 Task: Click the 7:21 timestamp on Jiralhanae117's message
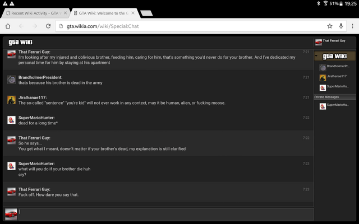pos(306,97)
